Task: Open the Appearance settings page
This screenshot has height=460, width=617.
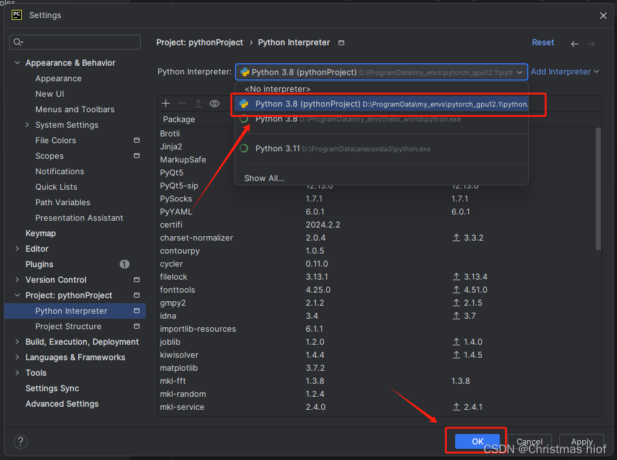Action: click(x=58, y=78)
